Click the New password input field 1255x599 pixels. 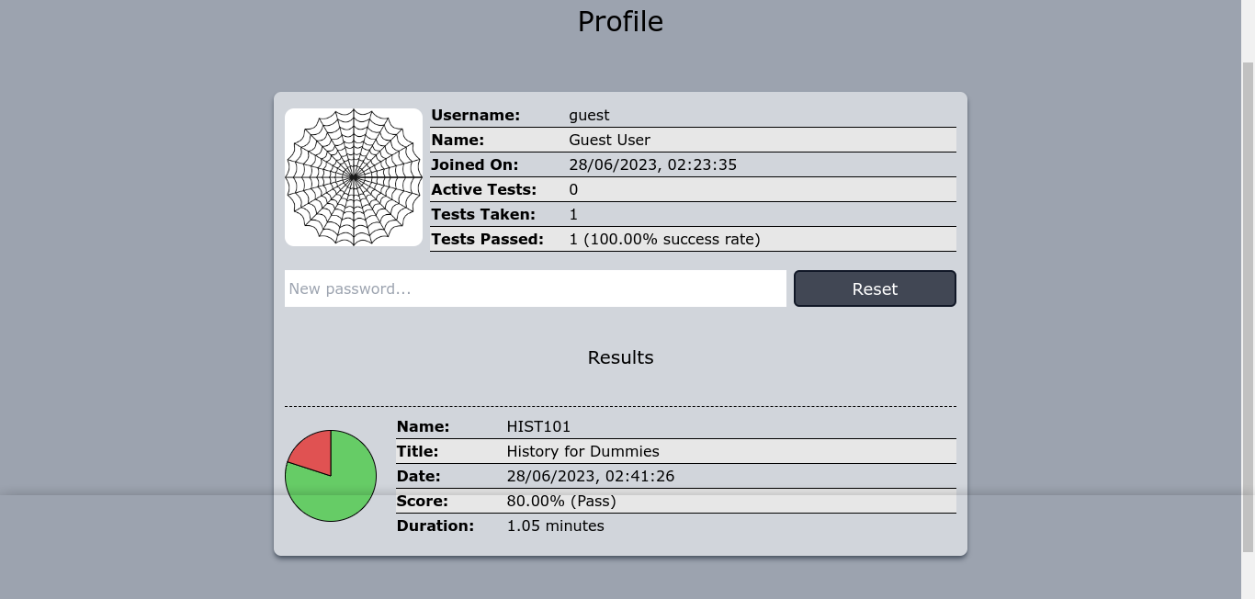535,288
